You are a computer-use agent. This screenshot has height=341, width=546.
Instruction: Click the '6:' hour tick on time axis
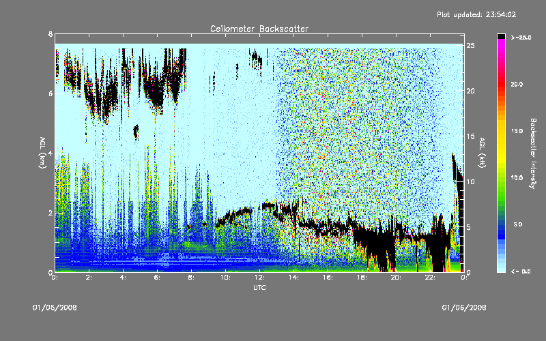point(158,278)
